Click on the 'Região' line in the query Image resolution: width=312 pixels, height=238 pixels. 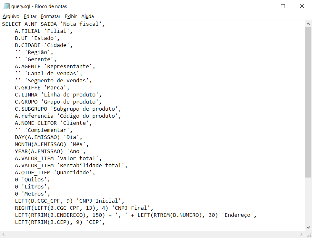pos(39,52)
